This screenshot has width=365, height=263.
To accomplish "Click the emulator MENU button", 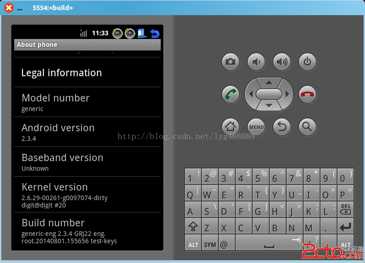I will coord(256,127).
